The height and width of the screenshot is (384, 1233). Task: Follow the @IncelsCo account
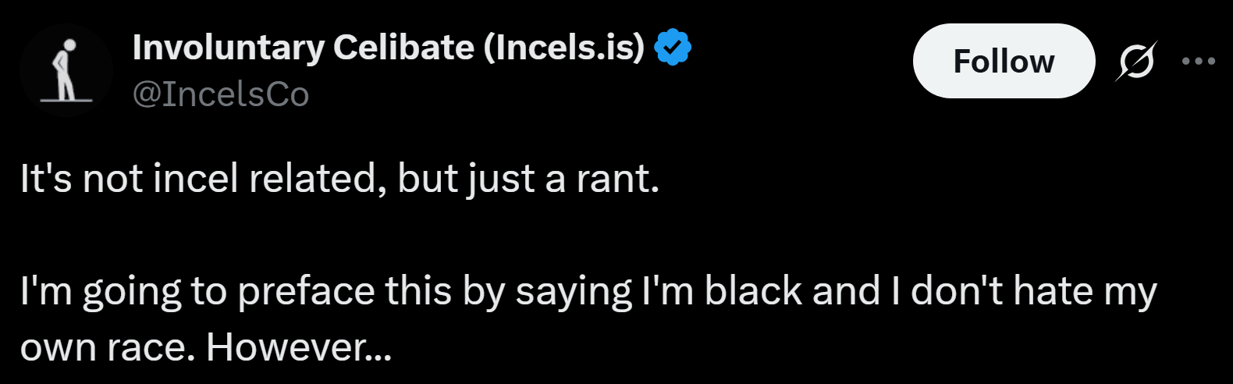click(x=1004, y=61)
